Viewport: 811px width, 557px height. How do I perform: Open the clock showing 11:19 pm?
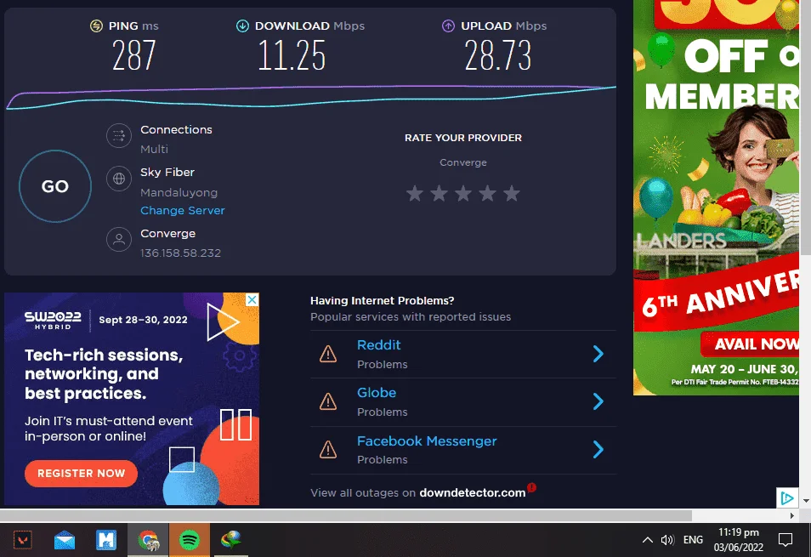[x=739, y=540]
